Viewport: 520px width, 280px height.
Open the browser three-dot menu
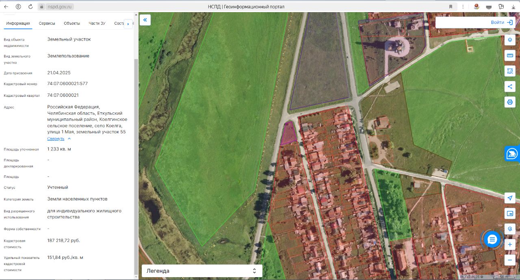click(463, 6)
